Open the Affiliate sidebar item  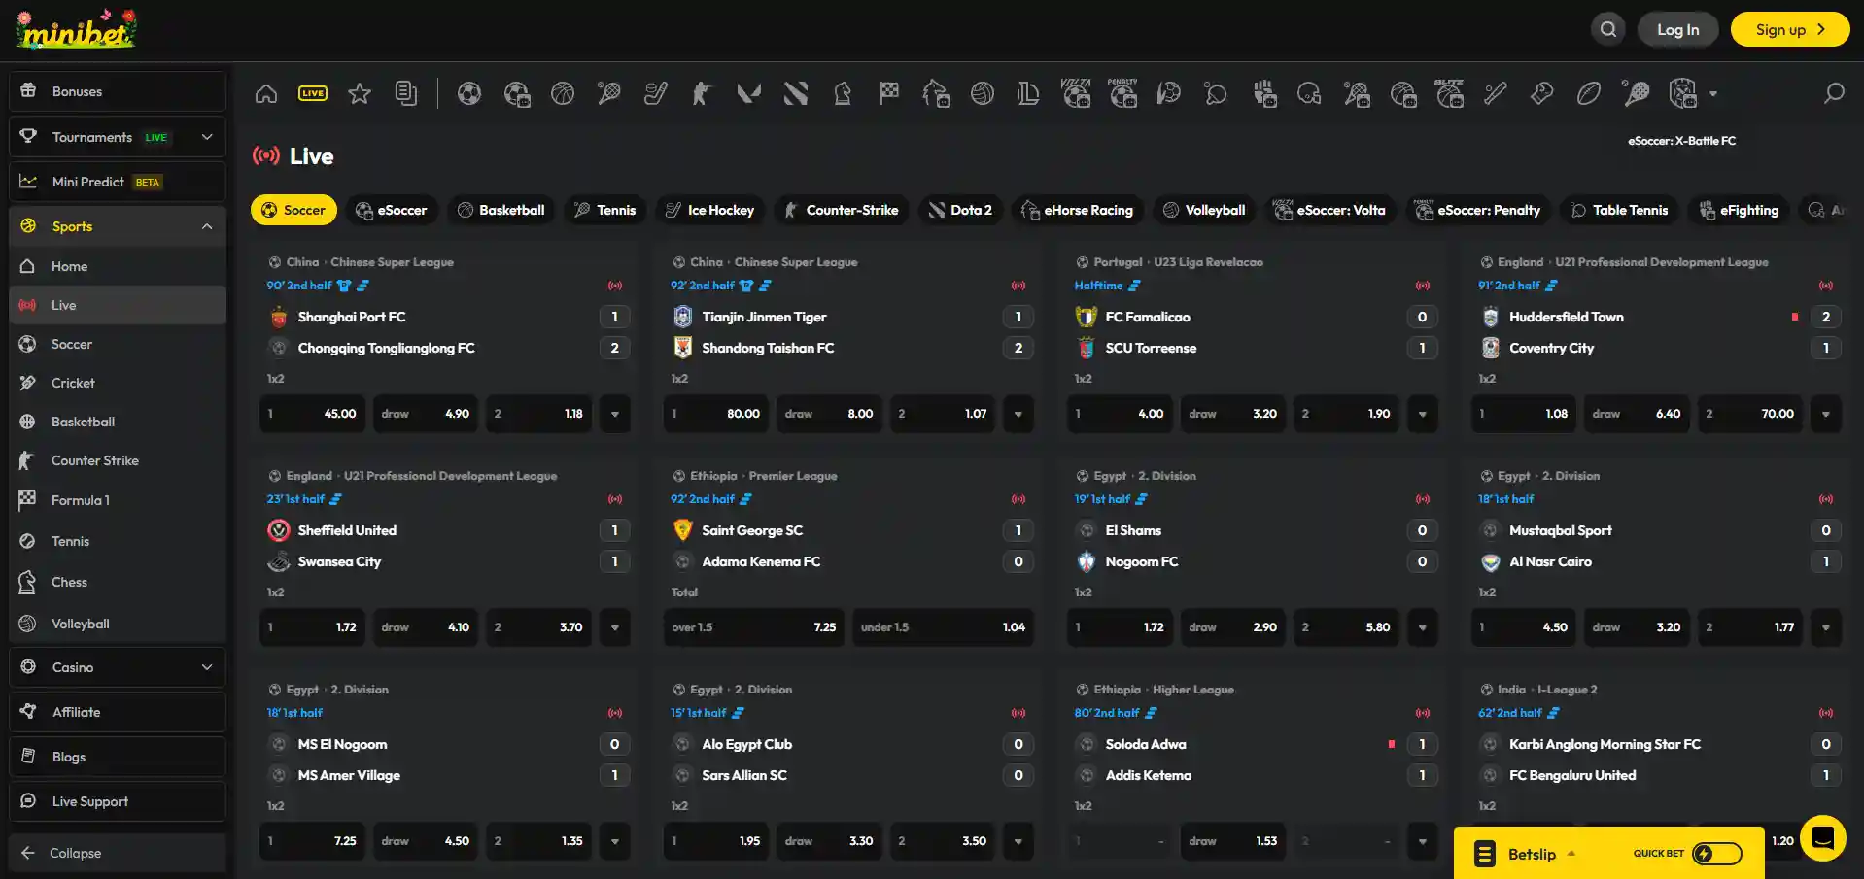tap(118, 712)
